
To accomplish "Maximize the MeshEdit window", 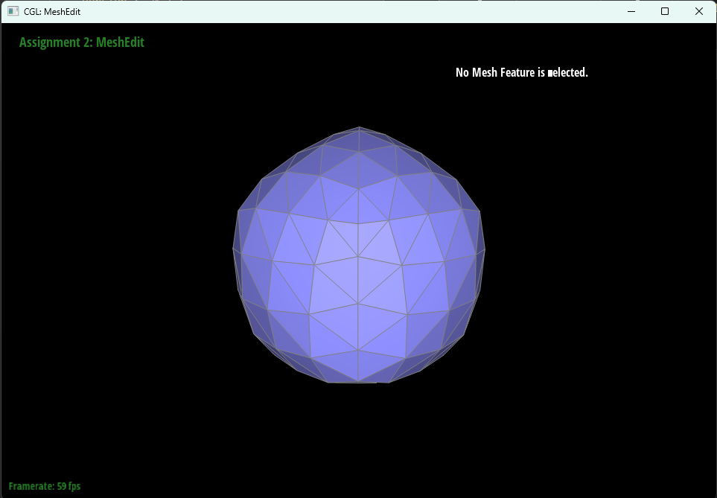I will pyautogui.click(x=665, y=11).
